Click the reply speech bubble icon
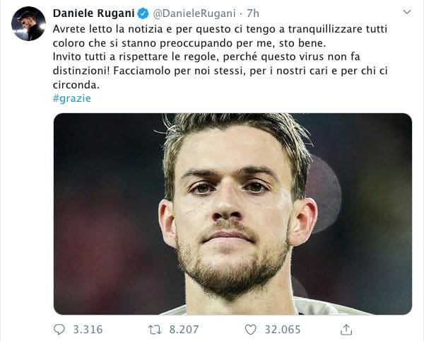 pos(59,330)
